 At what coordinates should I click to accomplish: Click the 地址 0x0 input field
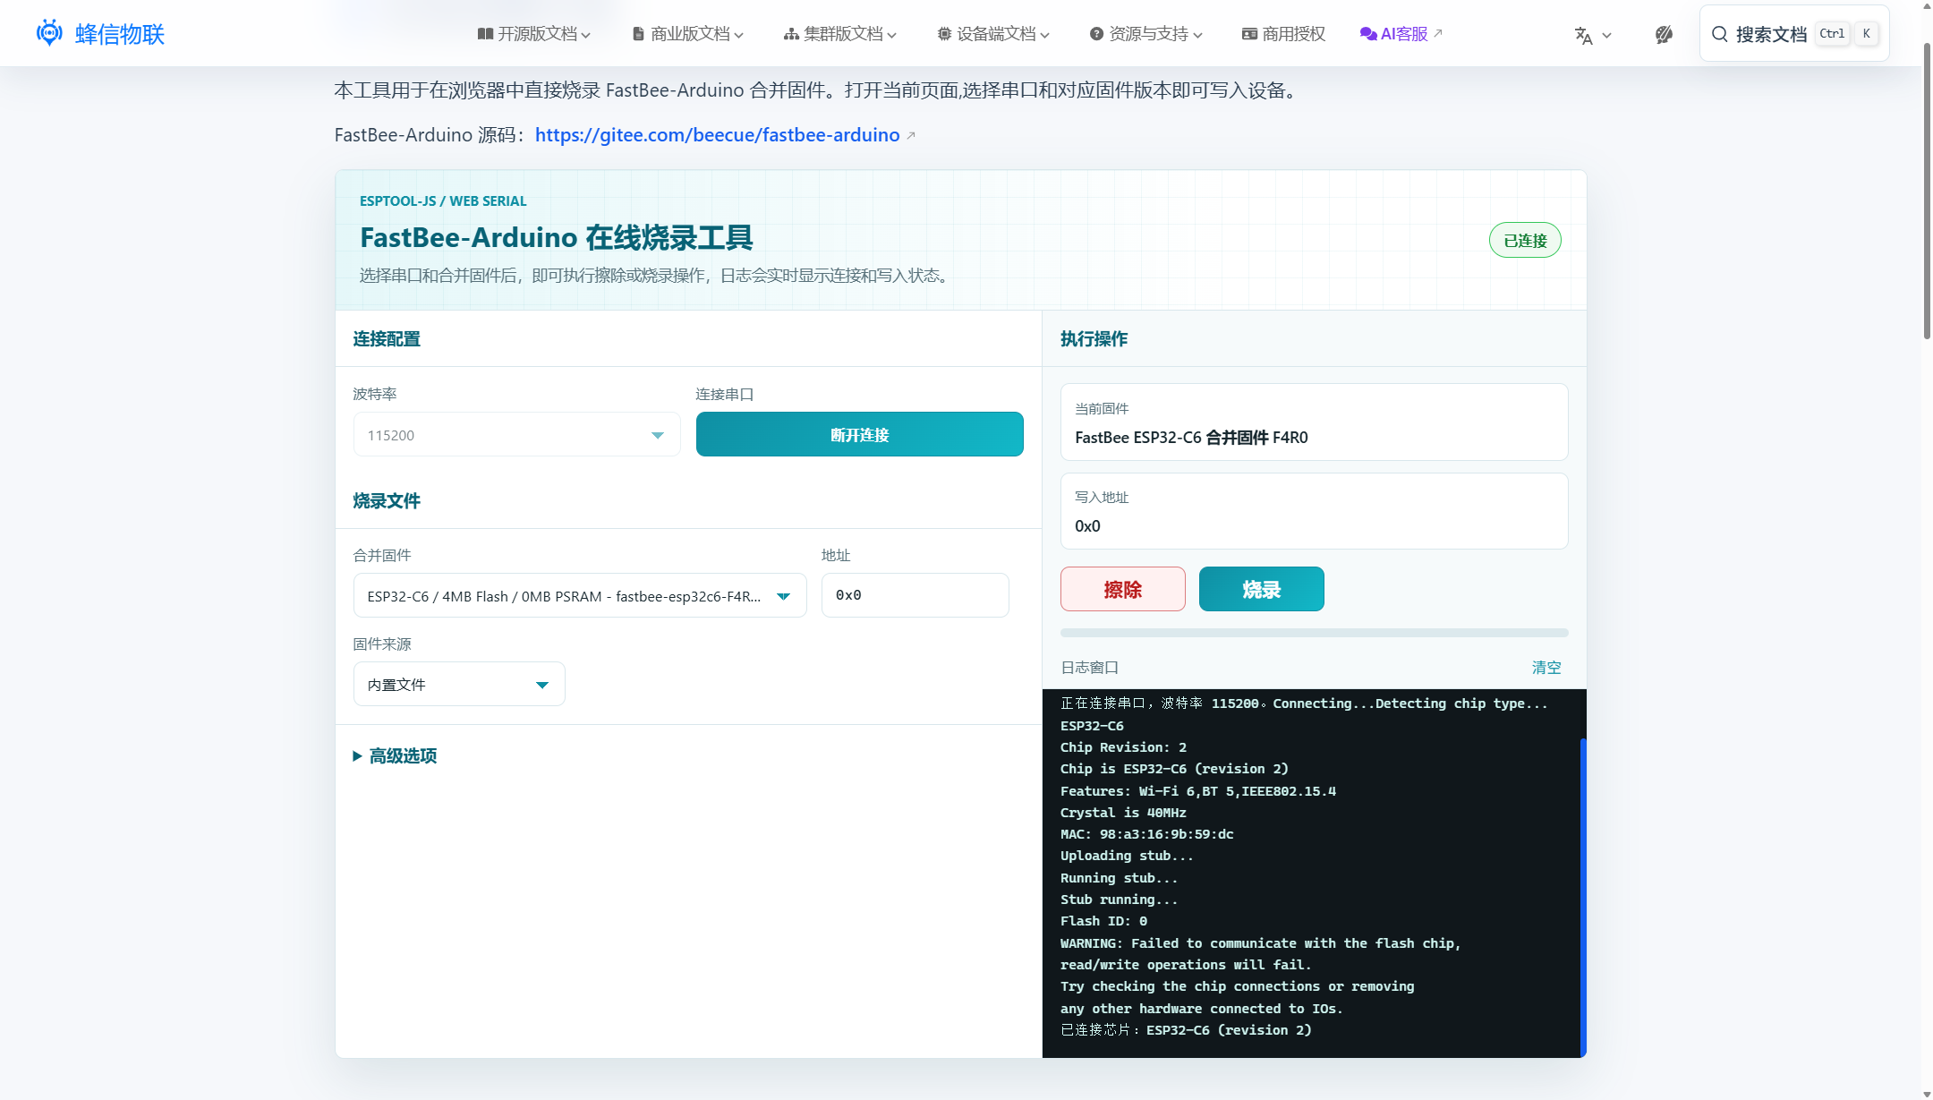(x=915, y=596)
